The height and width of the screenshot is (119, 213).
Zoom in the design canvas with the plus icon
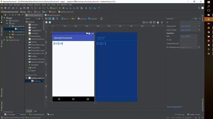tap(151, 22)
